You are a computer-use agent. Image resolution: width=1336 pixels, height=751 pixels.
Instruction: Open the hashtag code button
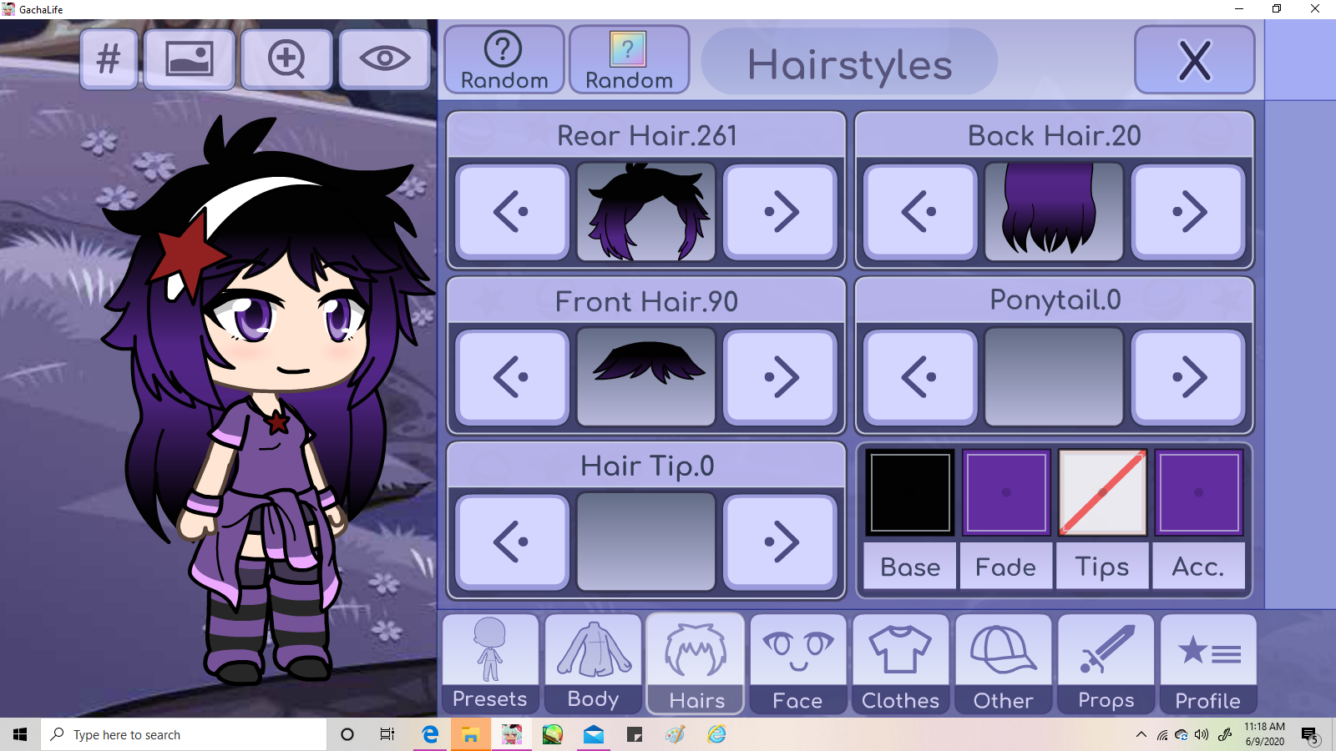click(109, 59)
